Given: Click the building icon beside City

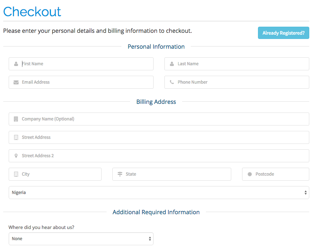Looking at the screenshot, I should 16,174.
